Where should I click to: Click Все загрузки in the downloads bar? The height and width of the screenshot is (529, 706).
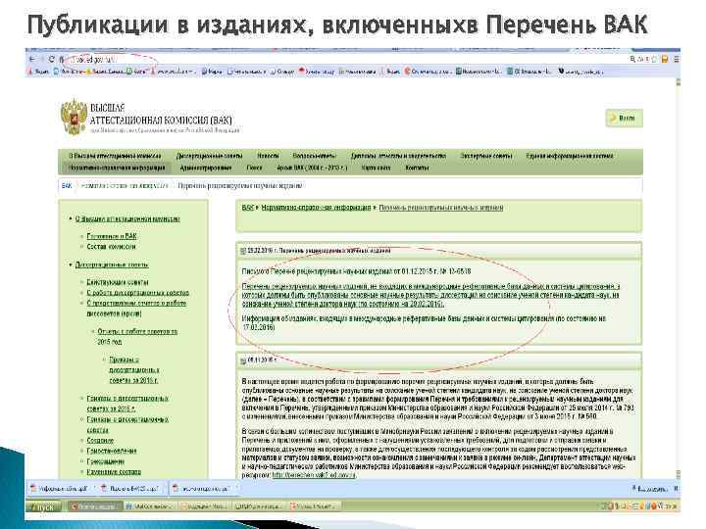tap(650, 489)
